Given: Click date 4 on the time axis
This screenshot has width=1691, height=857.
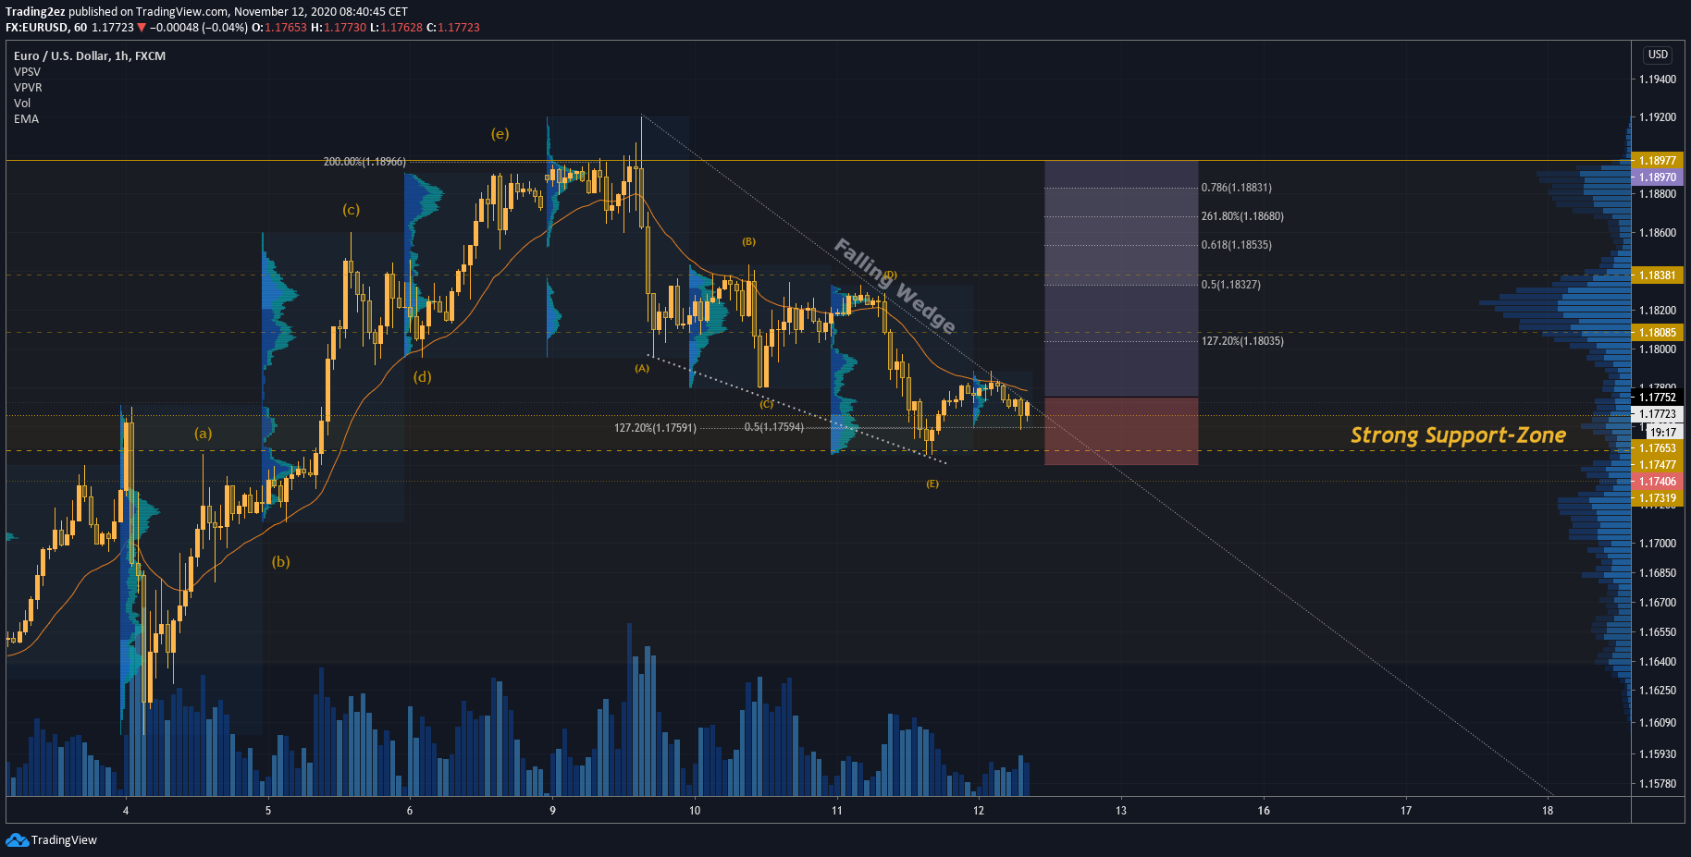Looking at the screenshot, I should click(126, 811).
